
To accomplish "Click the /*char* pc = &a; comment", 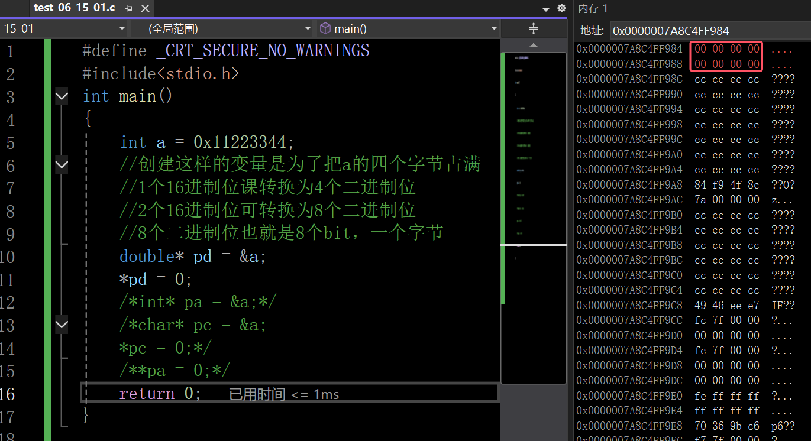I will click(193, 325).
